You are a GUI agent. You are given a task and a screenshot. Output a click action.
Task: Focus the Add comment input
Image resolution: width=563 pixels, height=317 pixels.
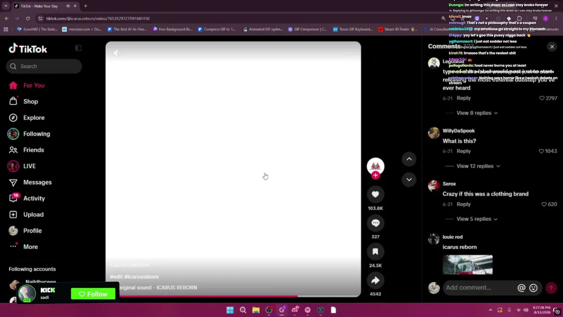479,288
